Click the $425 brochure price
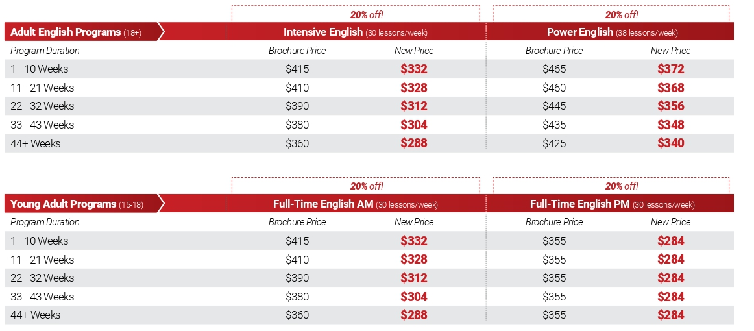Viewport: 754px width, 331px height. click(x=554, y=143)
